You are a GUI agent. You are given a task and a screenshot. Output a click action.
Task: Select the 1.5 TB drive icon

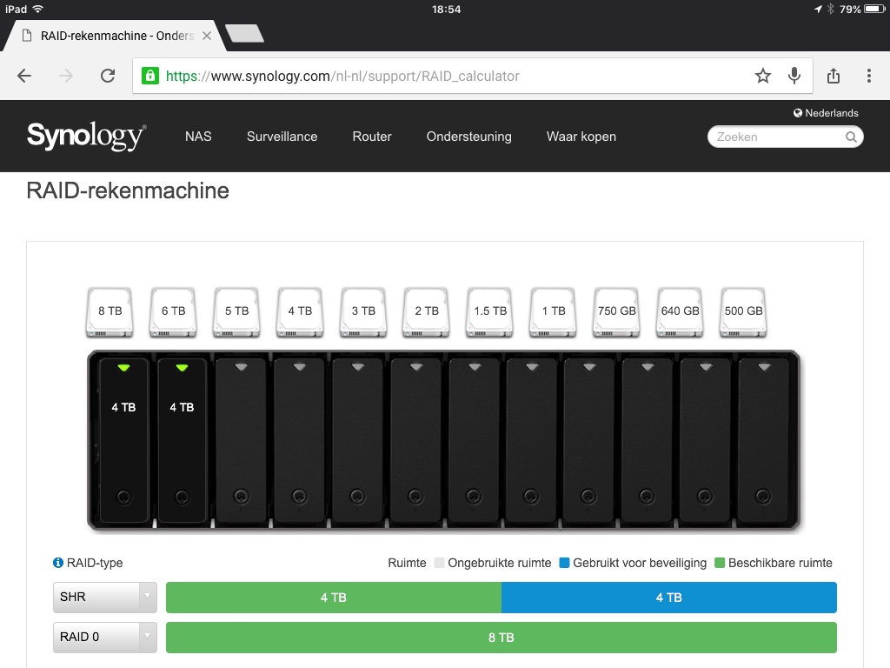tap(490, 312)
